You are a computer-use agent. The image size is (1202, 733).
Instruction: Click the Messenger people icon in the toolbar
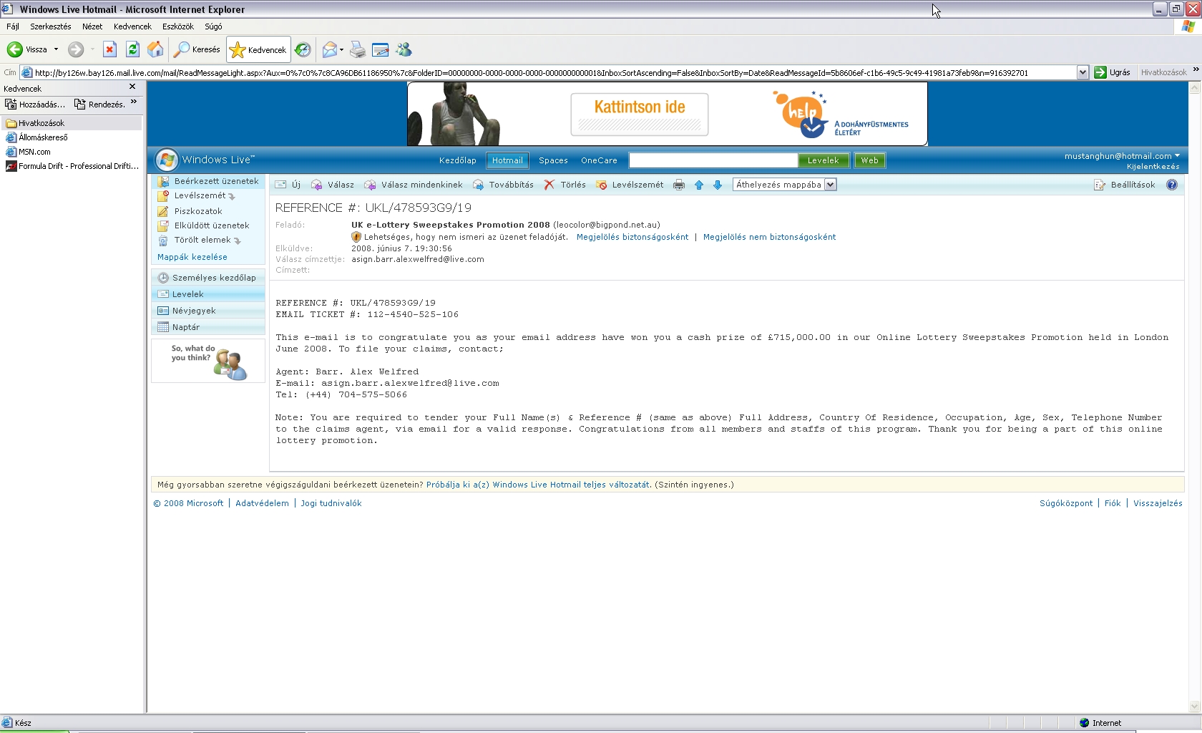(x=404, y=49)
